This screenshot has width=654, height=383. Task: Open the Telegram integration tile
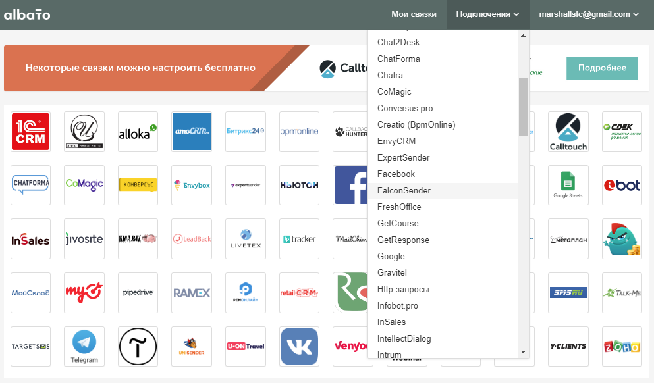pyautogui.click(x=84, y=347)
